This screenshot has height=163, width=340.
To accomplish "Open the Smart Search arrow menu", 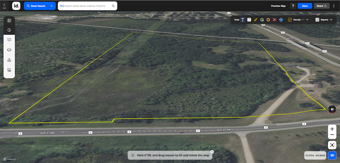I will (51, 6).
